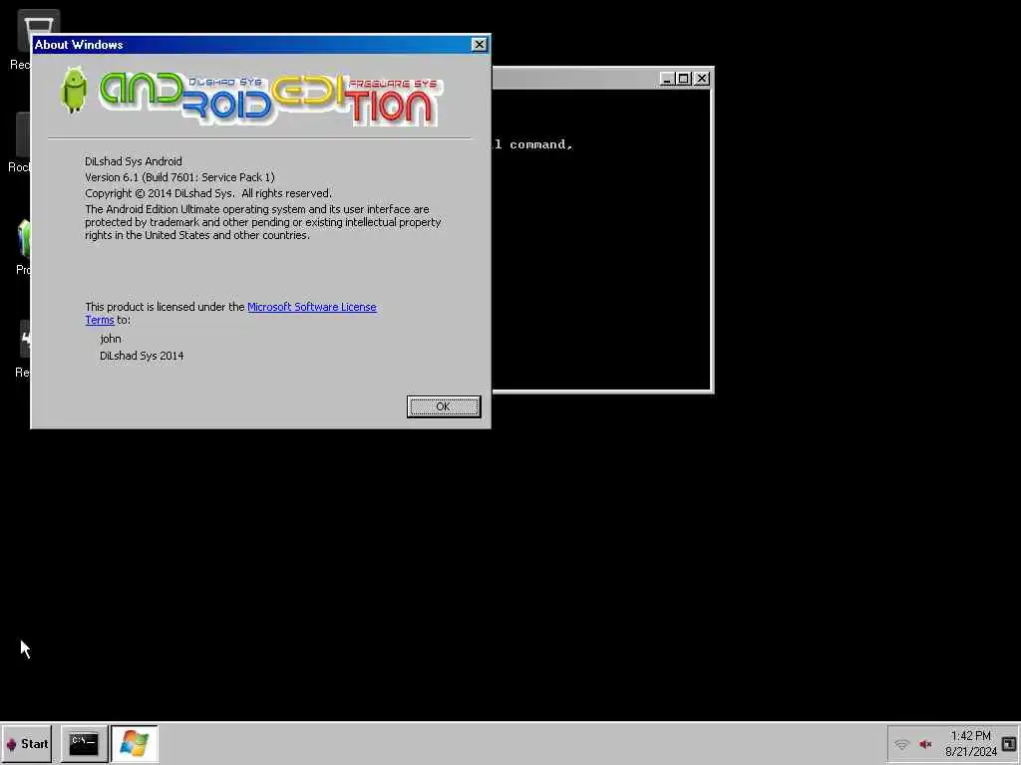Click the 'Copyright © 2014 DiLshad Sys' line
The width and height of the screenshot is (1021, 765).
point(208,193)
